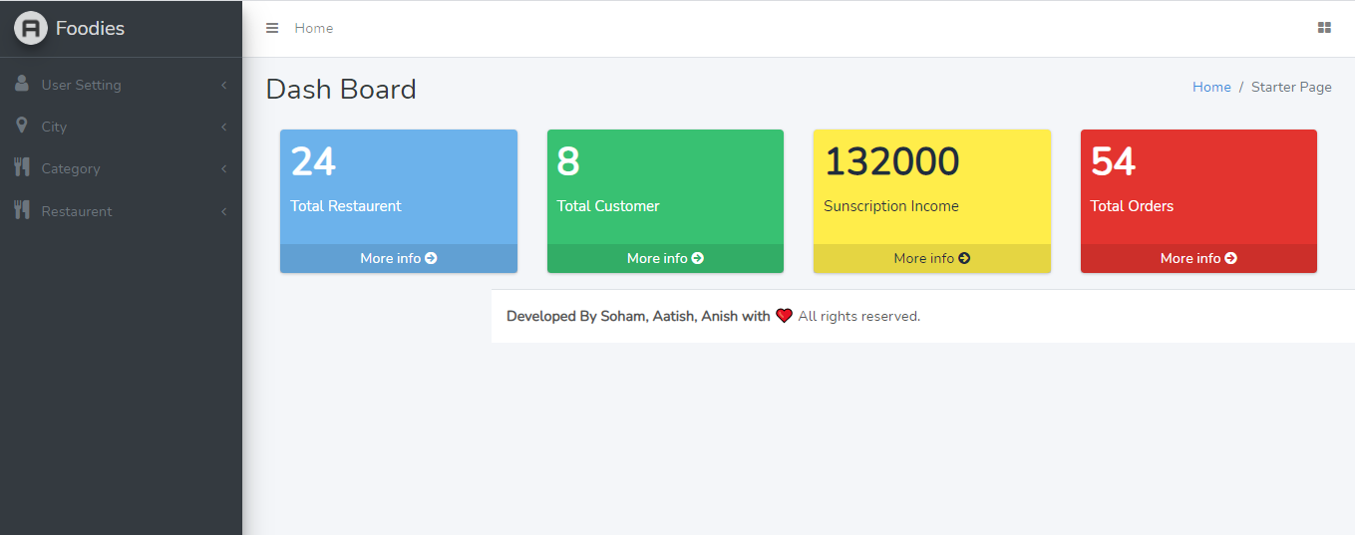Click the Total Orders label
Image resolution: width=1355 pixels, height=535 pixels.
tap(1132, 206)
